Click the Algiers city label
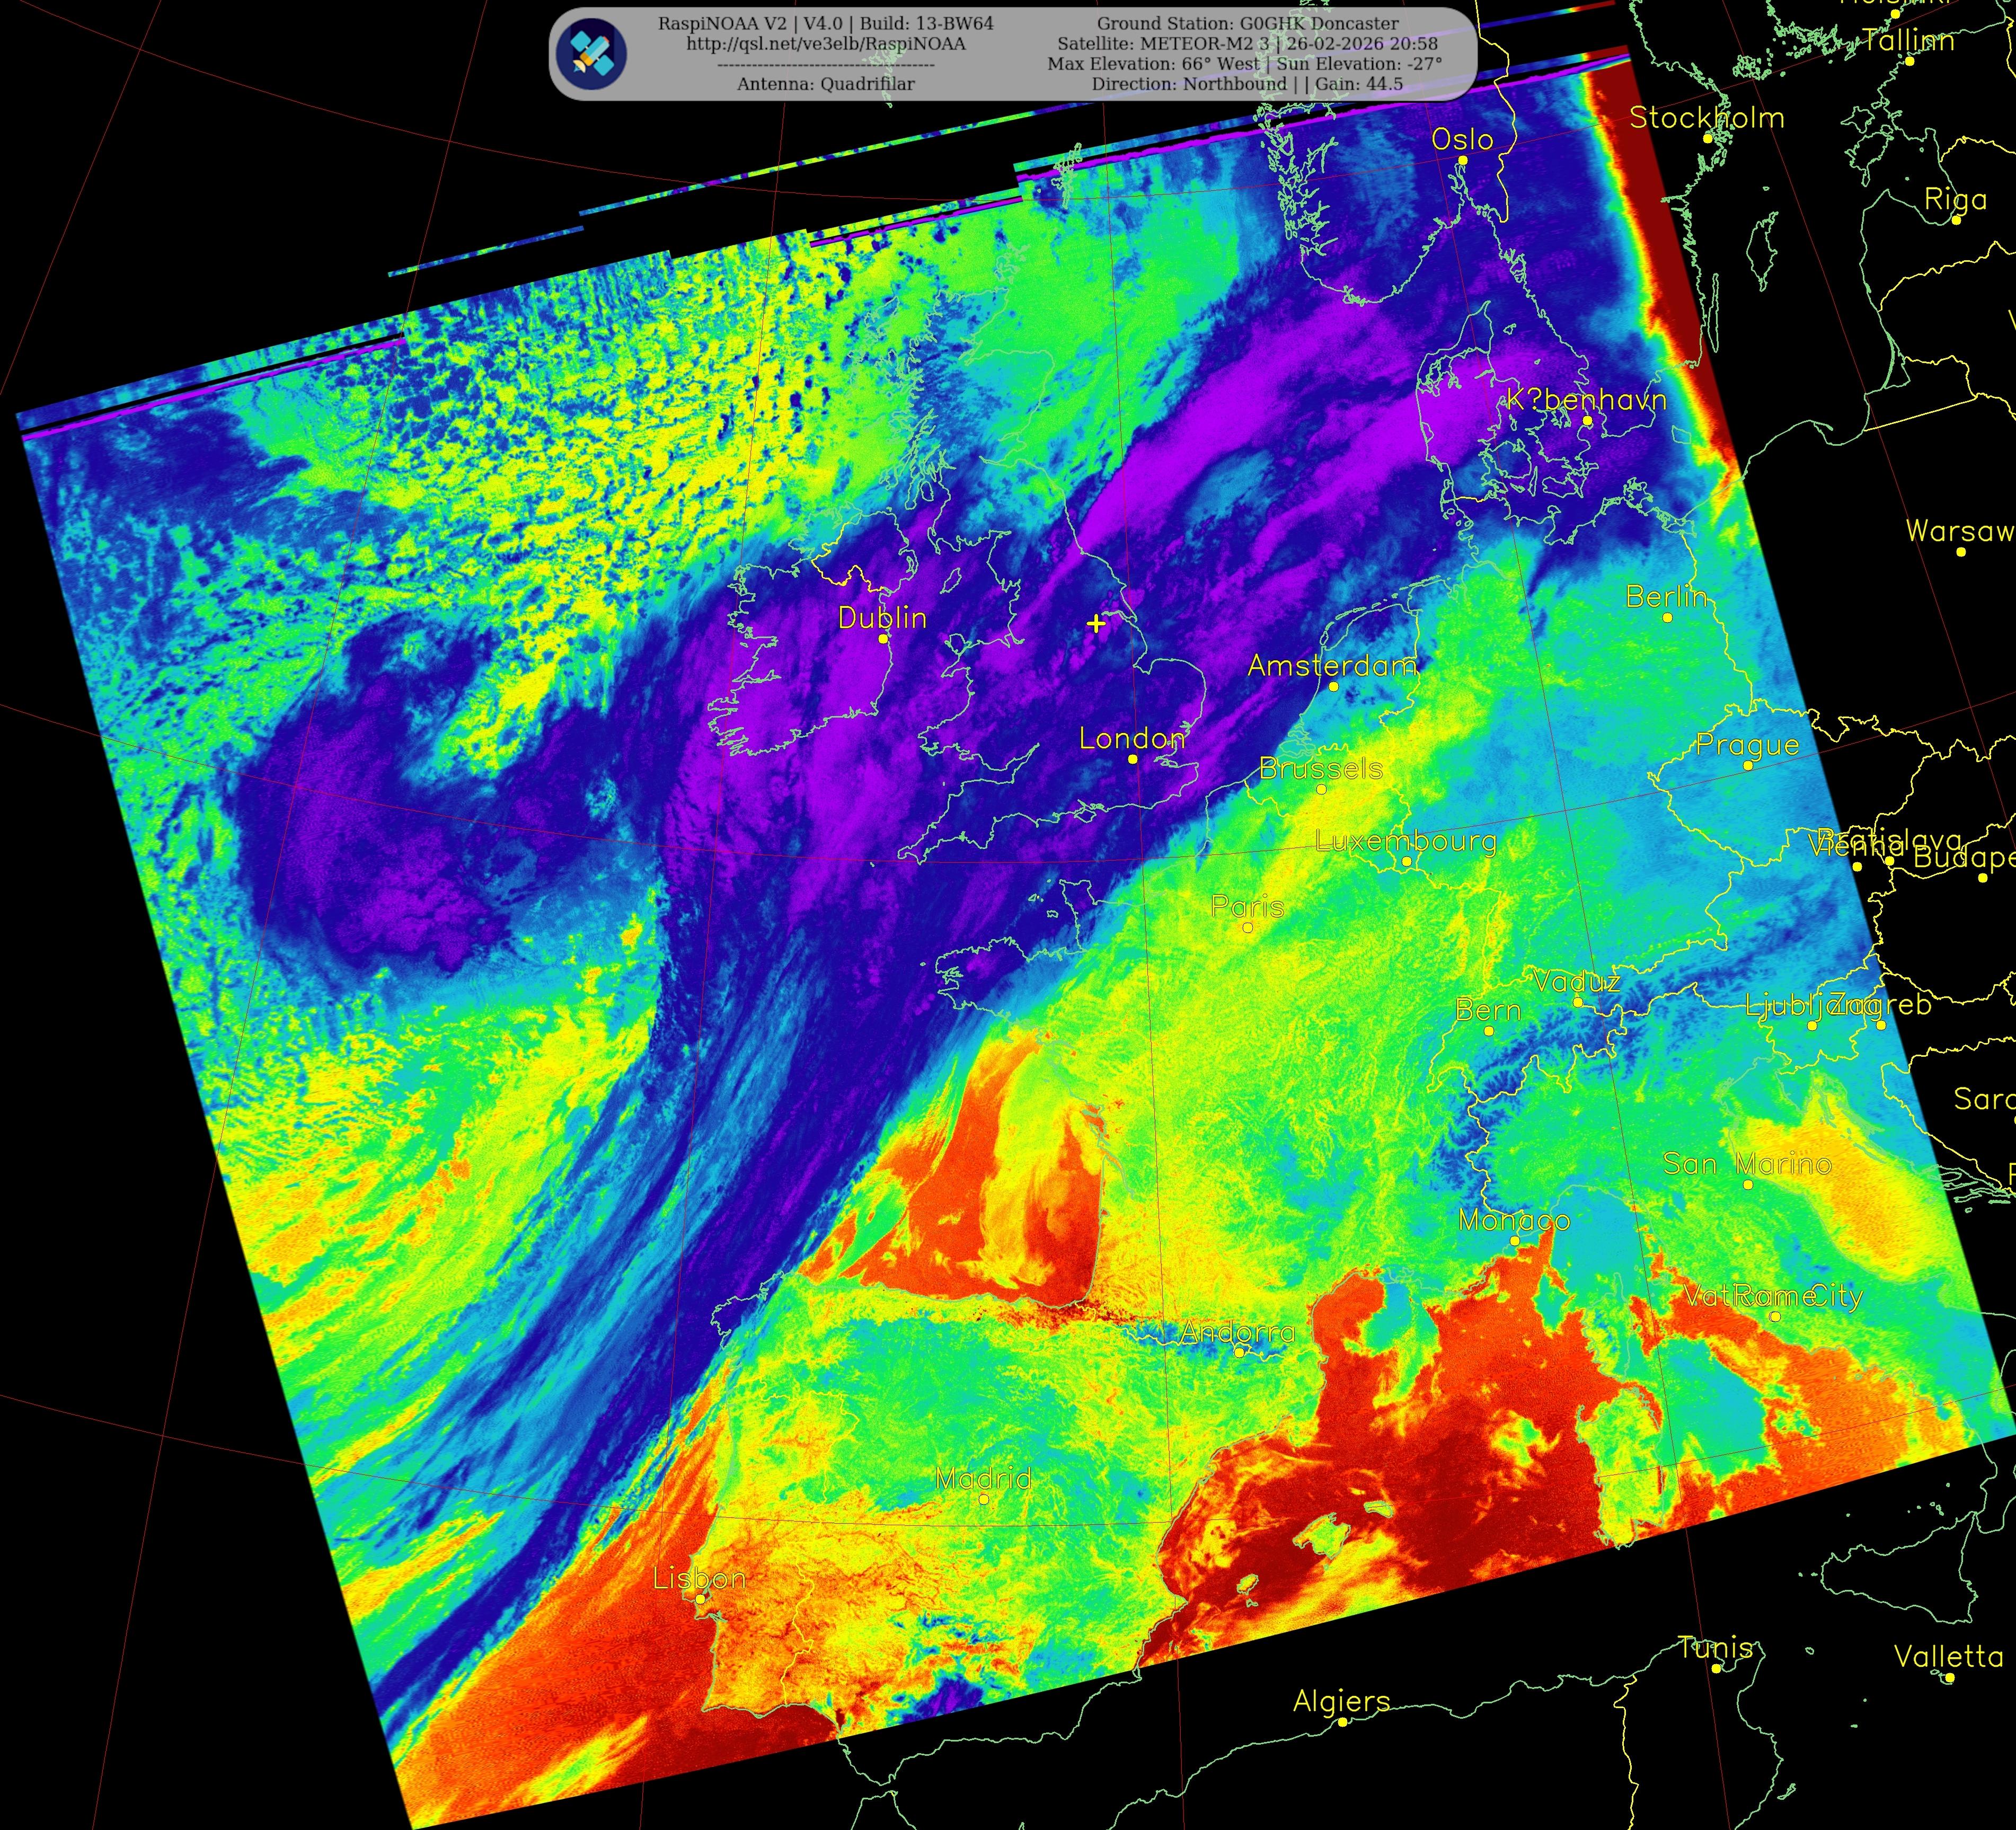This screenshot has width=2016, height=1830. (x=1341, y=1700)
